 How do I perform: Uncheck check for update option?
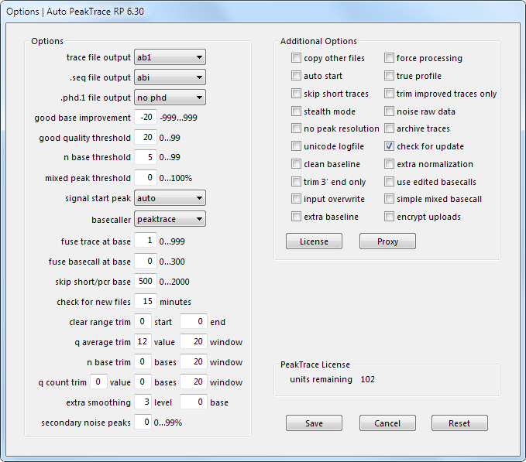tap(389, 145)
